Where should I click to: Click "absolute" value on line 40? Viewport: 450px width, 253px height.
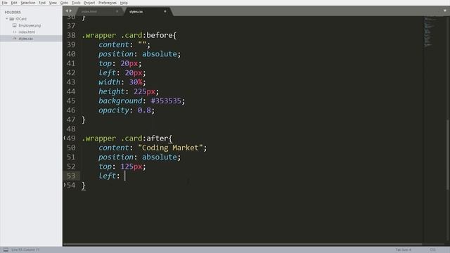[160, 54]
